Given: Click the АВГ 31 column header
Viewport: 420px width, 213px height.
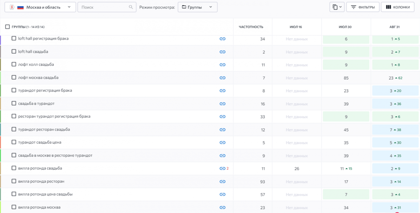Looking at the screenshot, I should [394, 27].
